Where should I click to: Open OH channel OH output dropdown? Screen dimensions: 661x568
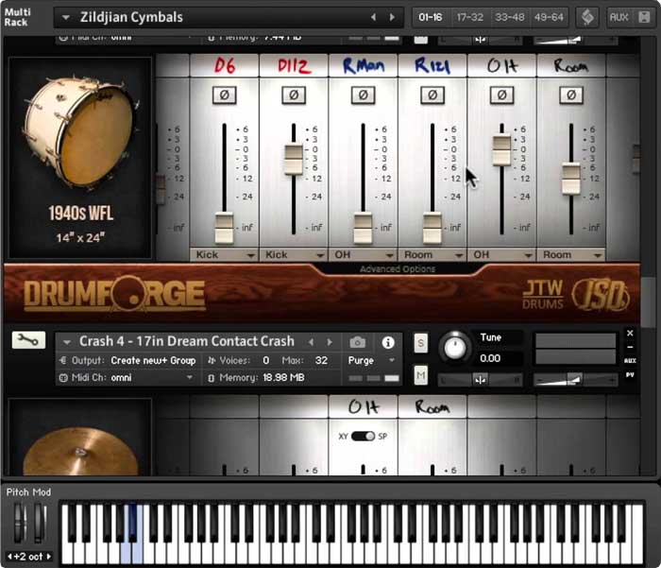[501, 255]
